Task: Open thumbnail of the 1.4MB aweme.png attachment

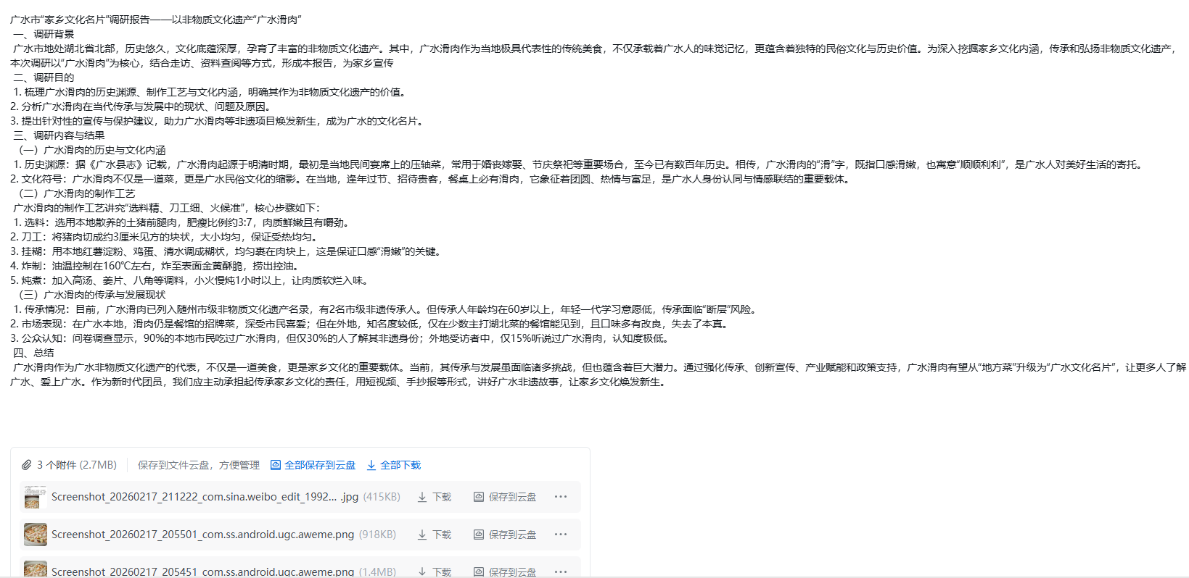Action: tap(35, 569)
